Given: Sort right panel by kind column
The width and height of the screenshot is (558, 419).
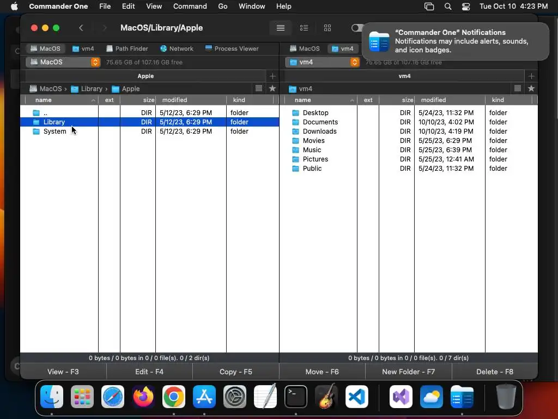Looking at the screenshot, I should 509,100.
